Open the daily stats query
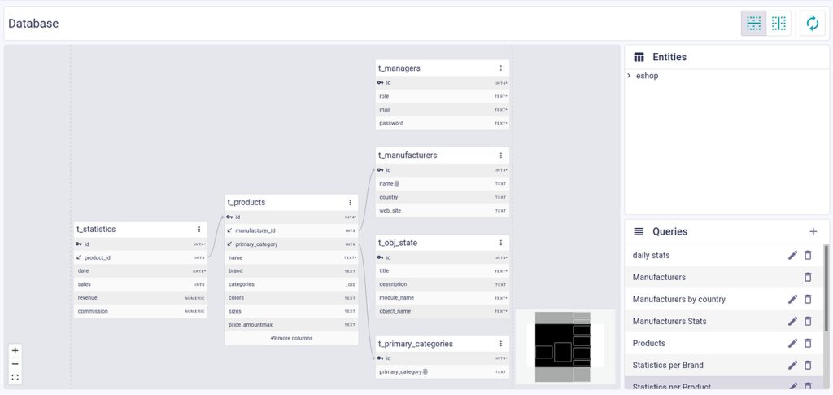Image resolution: width=833 pixels, height=395 pixels. (725, 255)
